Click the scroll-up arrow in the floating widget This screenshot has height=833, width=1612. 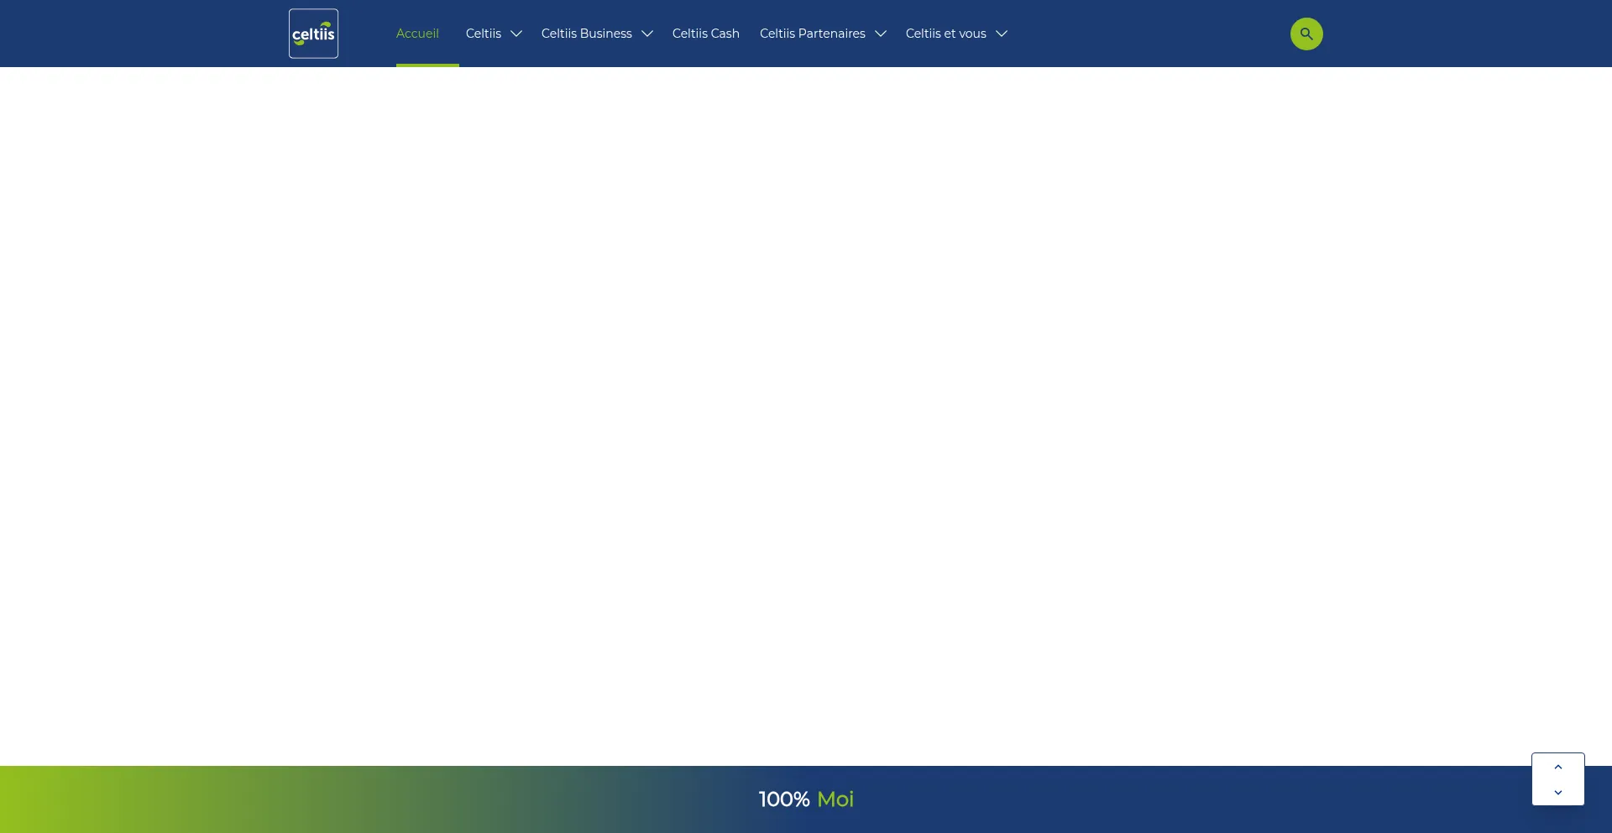coord(1558,767)
